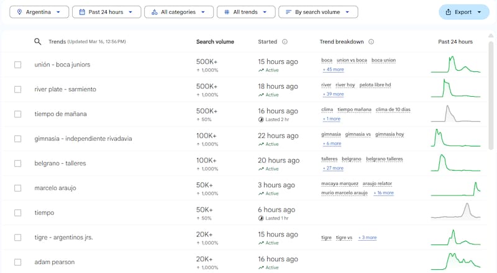The image size is (497, 273).
Task: Click the Active trend icon in unión - boca juniors row
Action: pos(261,70)
